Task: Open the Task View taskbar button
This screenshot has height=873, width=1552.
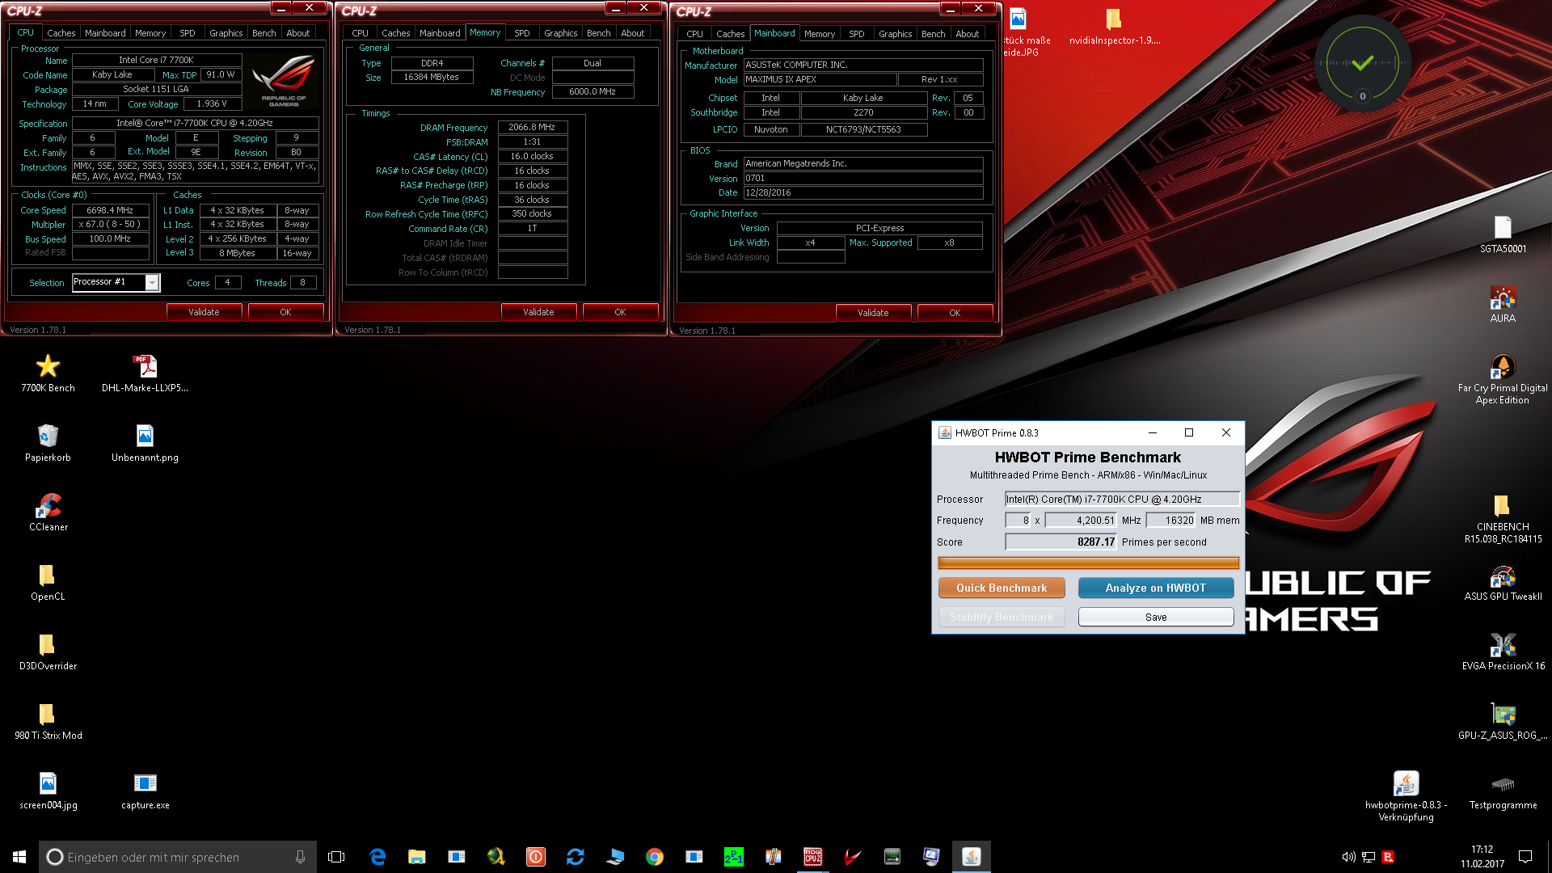Action: click(336, 856)
